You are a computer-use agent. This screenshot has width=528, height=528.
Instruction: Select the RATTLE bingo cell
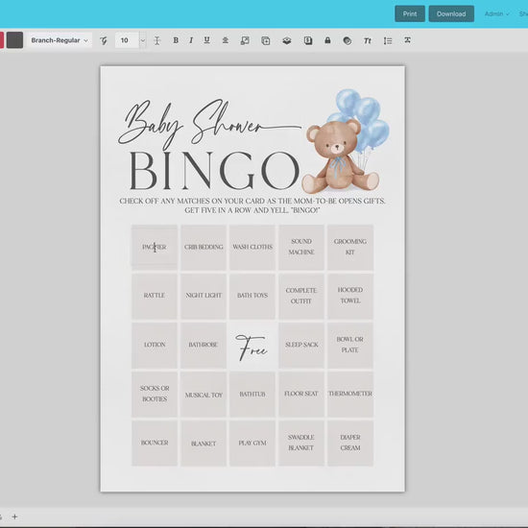[x=155, y=296]
